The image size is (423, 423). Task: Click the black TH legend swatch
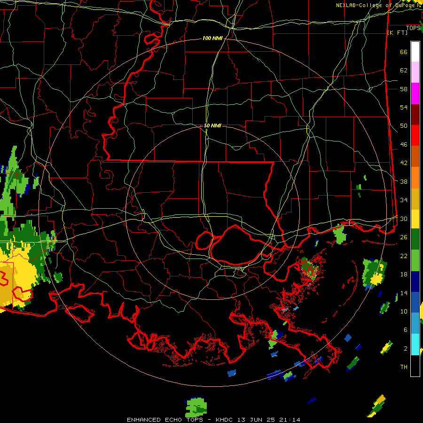point(415,366)
